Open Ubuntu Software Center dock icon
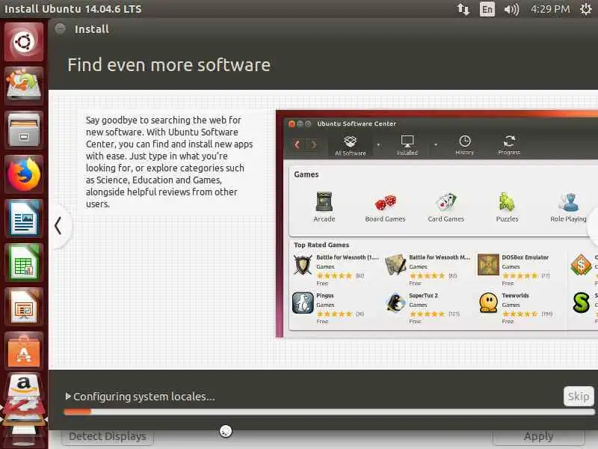Image resolution: width=598 pixels, height=449 pixels. [24, 351]
